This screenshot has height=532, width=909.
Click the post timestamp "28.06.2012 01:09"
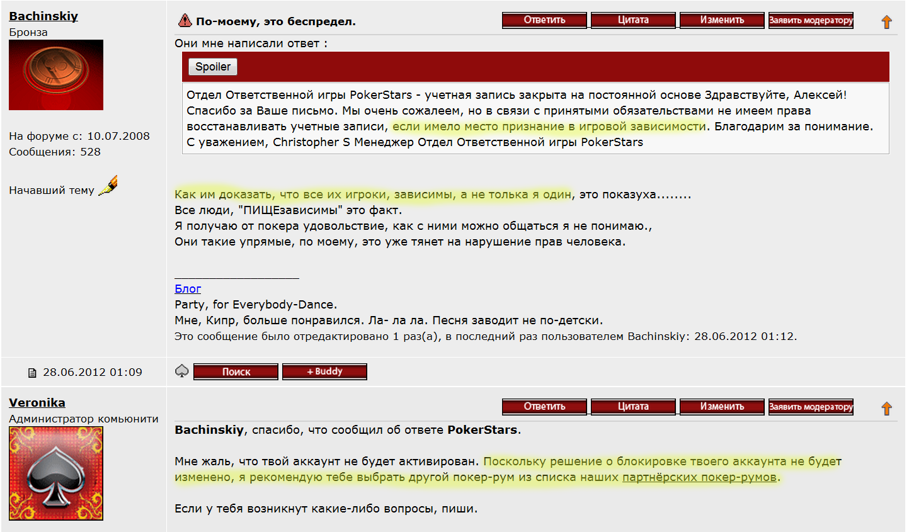(93, 373)
